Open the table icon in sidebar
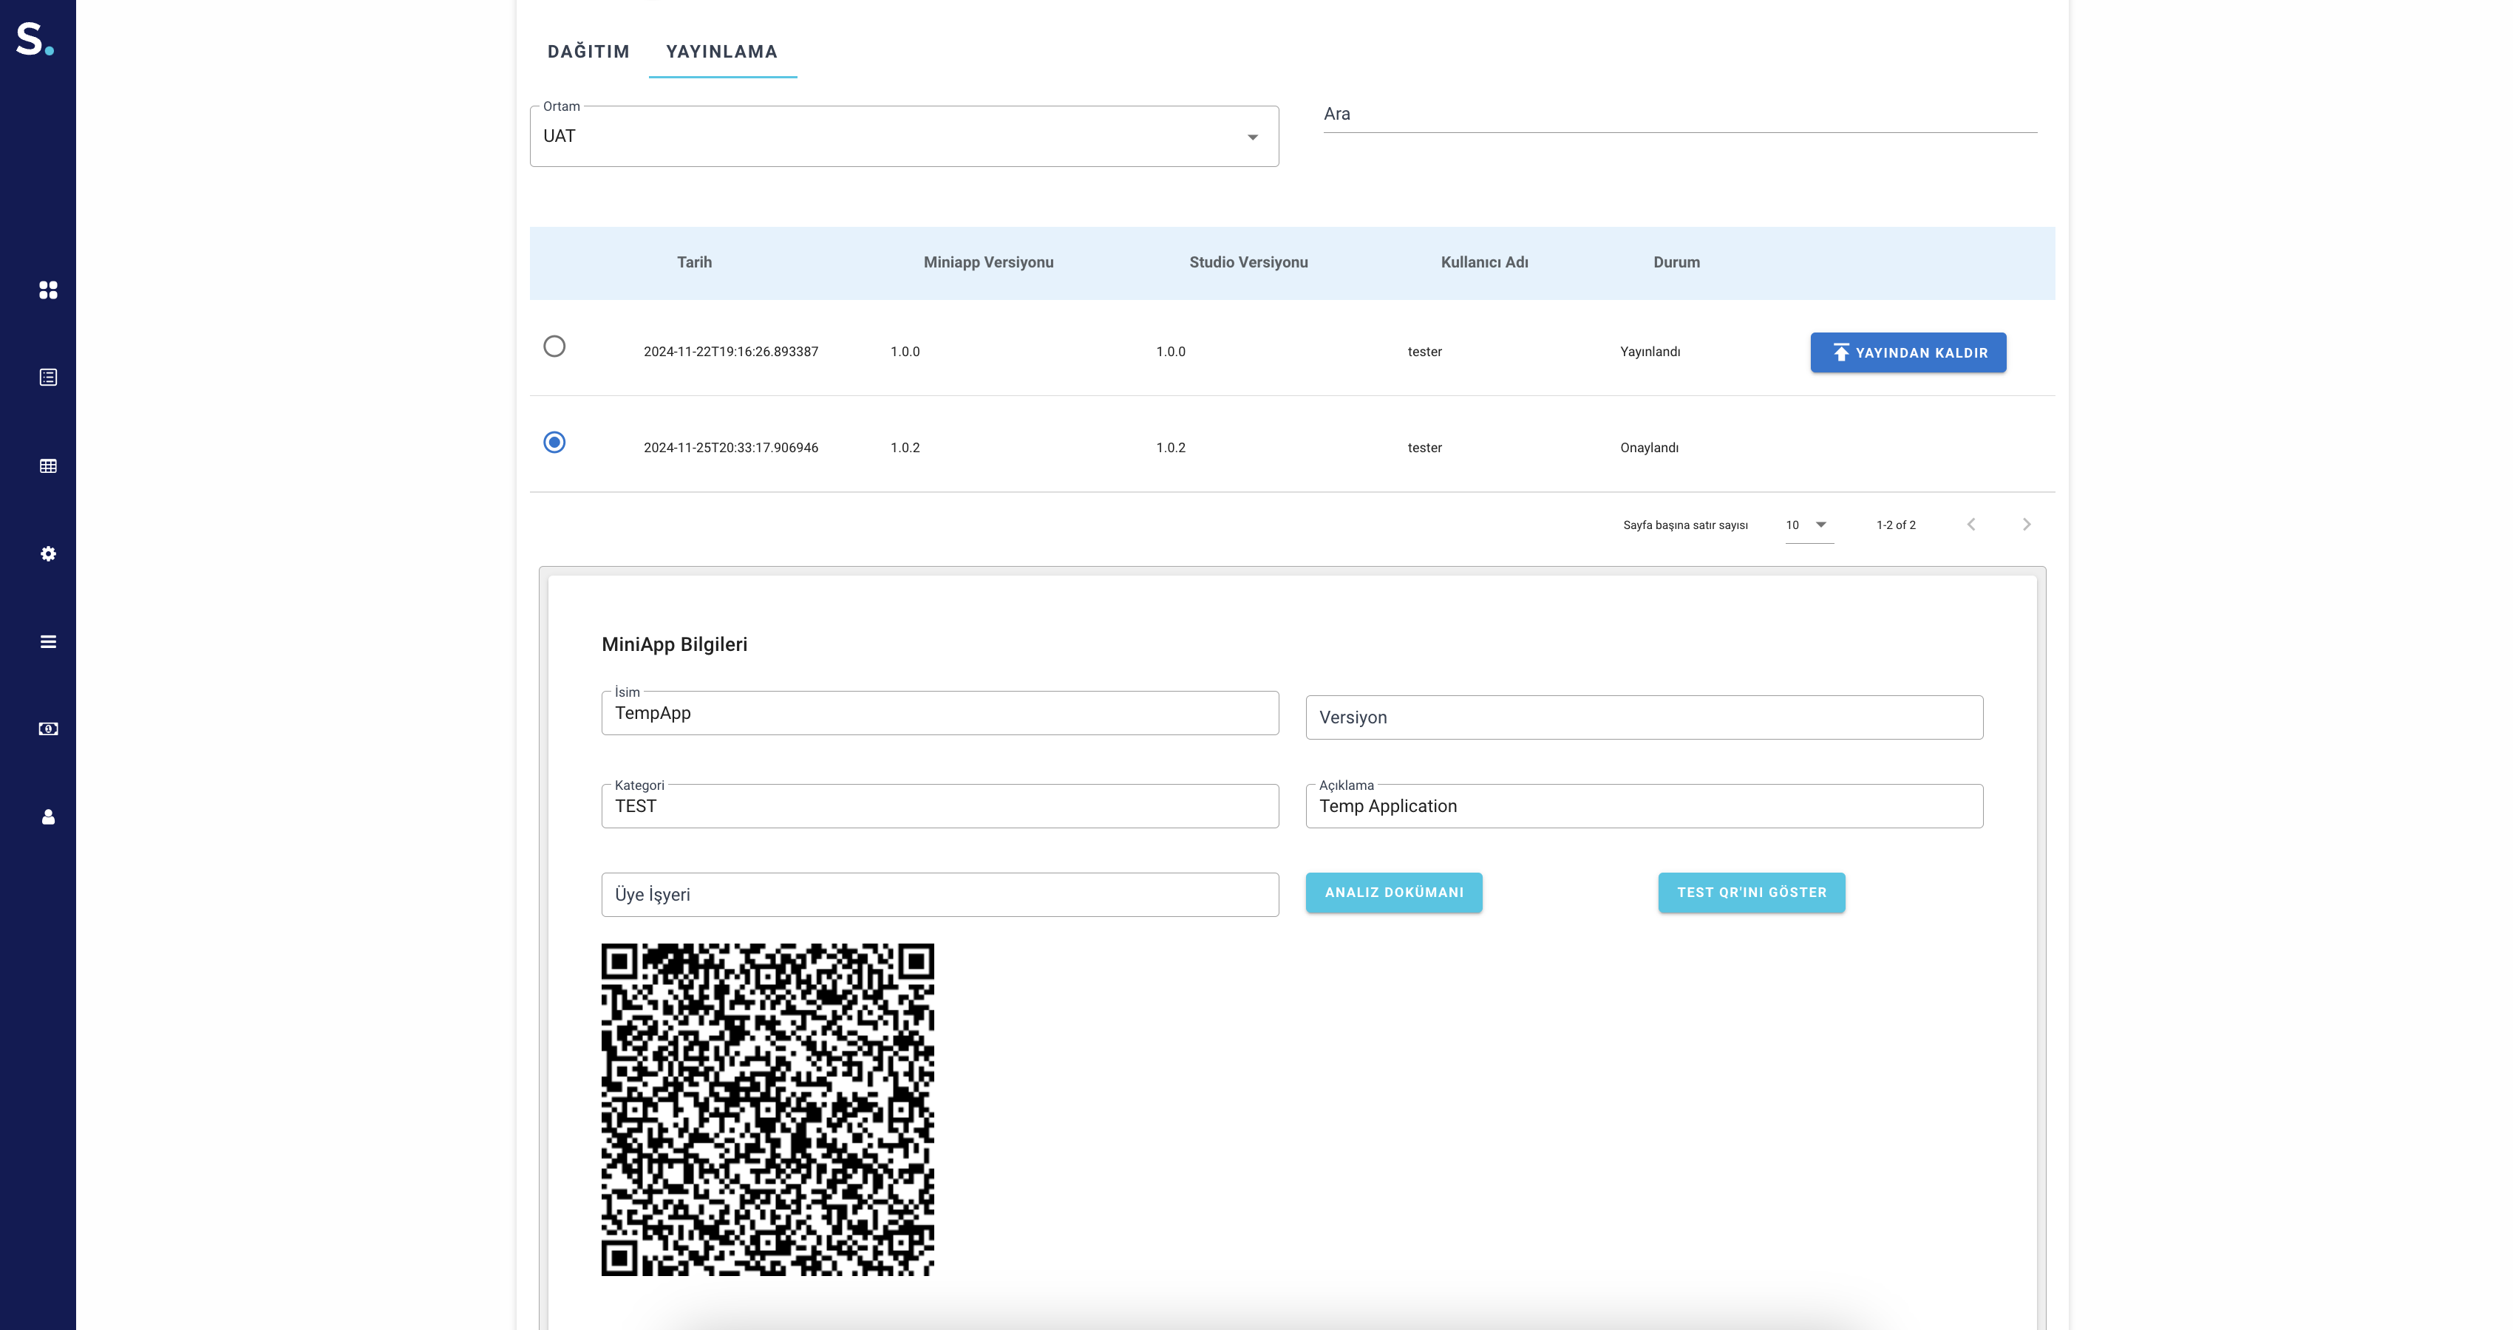 tap(48, 466)
